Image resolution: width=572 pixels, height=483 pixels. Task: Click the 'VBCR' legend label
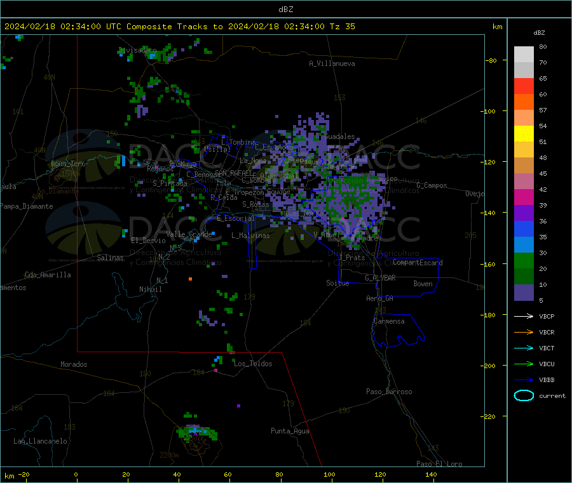547,332
